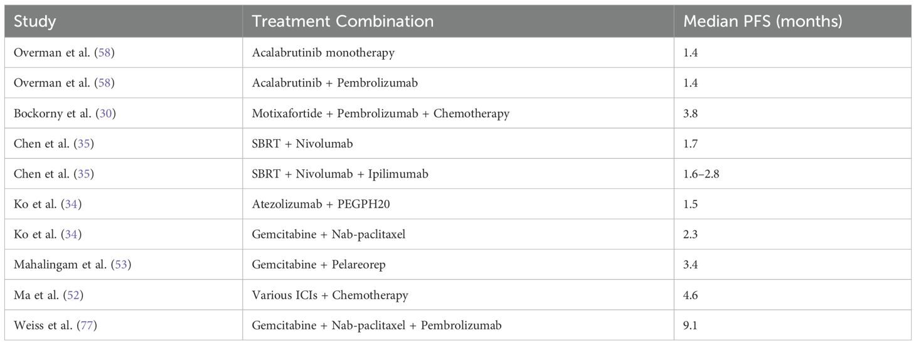This screenshot has width=916, height=345.
Task: Select the 4.6 median PFS value
Action: tap(691, 295)
